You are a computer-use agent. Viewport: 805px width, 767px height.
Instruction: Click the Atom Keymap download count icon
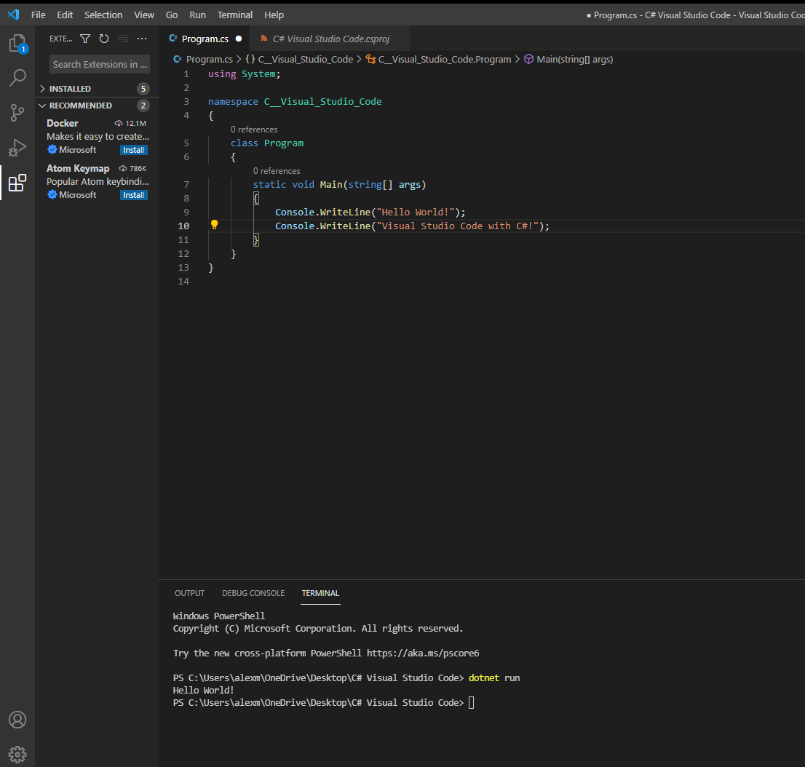click(x=123, y=168)
